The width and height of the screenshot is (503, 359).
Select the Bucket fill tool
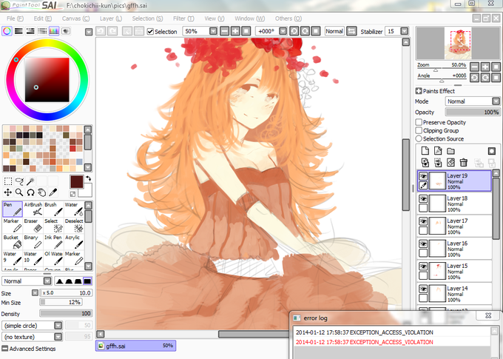pyautogui.click(x=13, y=242)
